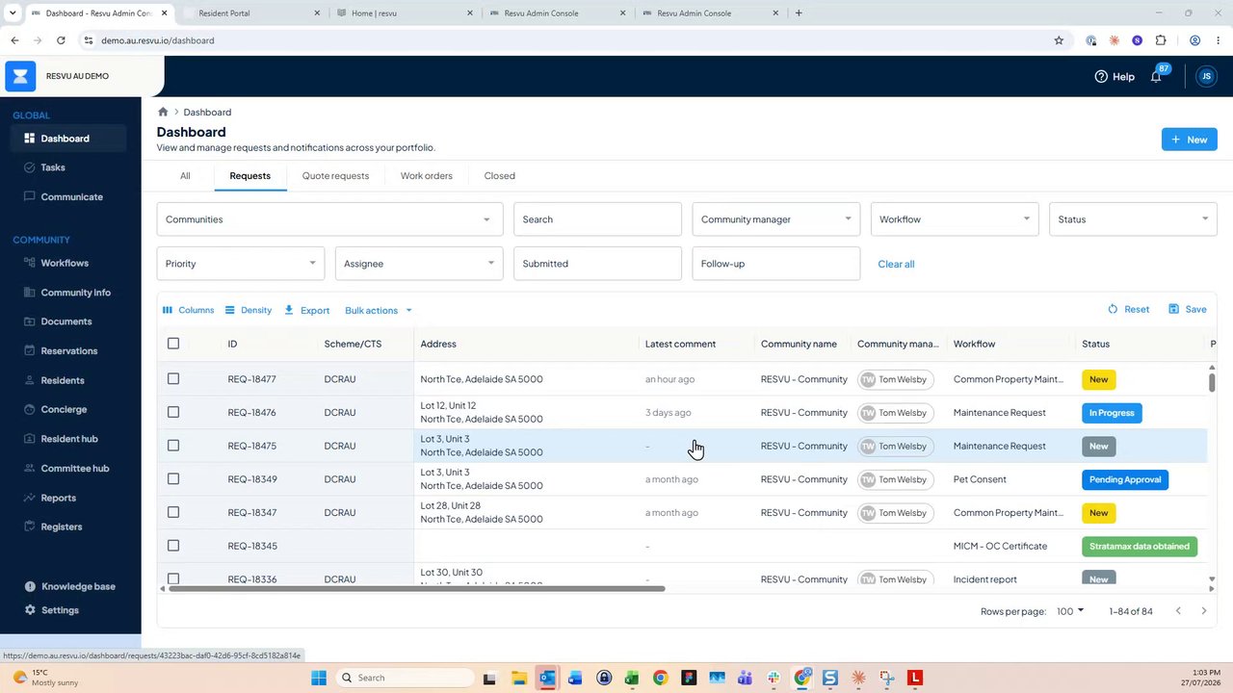The width and height of the screenshot is (1233, 693).
Task: Open the Help menu
Action: [x=1115, y=77]
